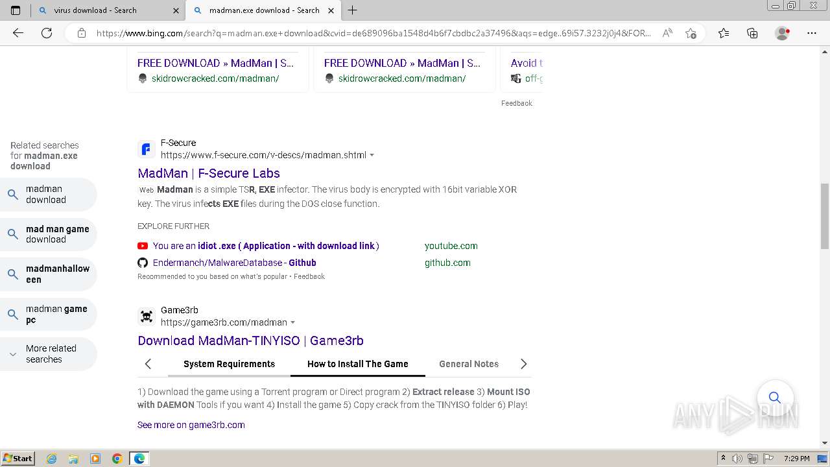This screenshot has width=830, height=467.
Task: Open Windows Media Player from taskbar
Action: point(95,459)
